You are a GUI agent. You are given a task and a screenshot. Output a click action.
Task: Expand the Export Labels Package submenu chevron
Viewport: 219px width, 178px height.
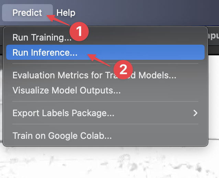[x=195, y=113]
